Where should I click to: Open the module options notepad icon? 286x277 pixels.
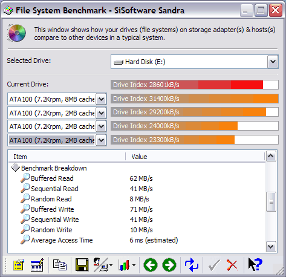[x=18, y=265]
